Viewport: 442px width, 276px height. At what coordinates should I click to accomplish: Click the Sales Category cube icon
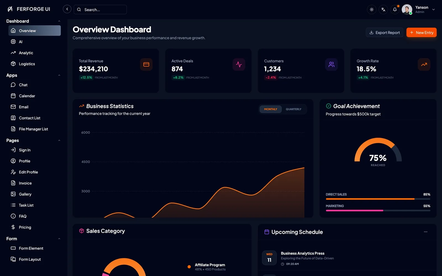tap(81, 231)
